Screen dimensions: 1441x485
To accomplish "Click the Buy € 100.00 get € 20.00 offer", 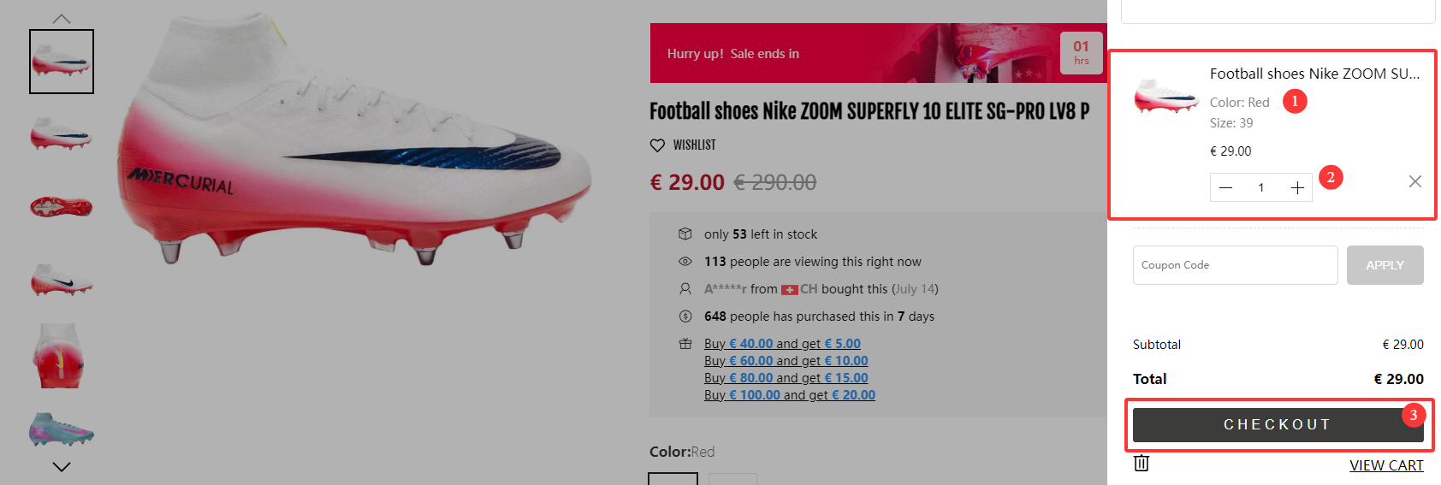I will coord(789,395).
